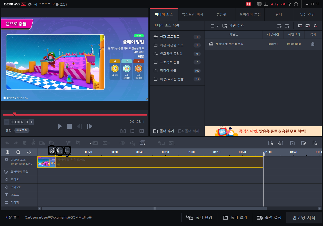Open the list view mode dropdown

(214, 26)
